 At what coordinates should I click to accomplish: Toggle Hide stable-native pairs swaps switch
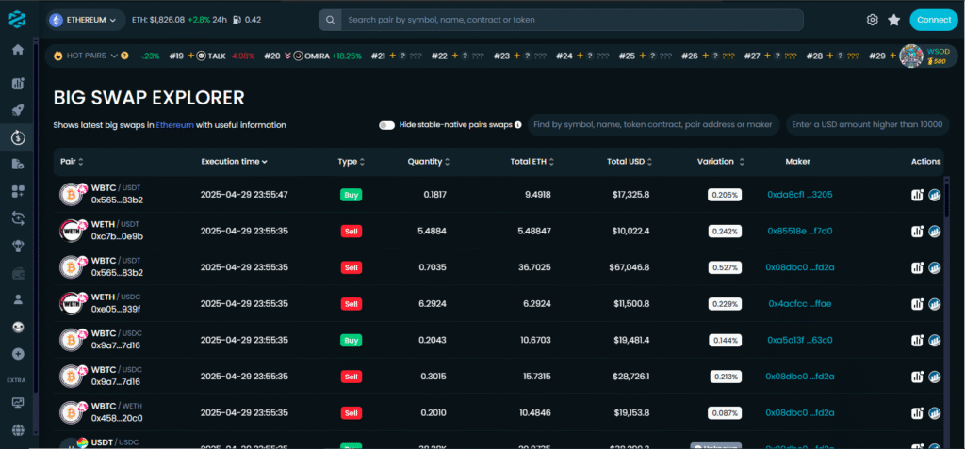pyautogui.click(x=386, y=125)
